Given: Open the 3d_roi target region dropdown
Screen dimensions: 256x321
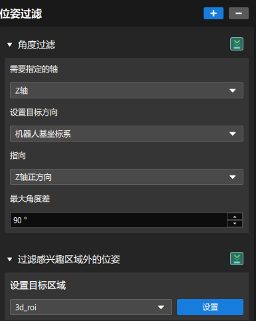Looking at the screenshot, I should 91,307.
